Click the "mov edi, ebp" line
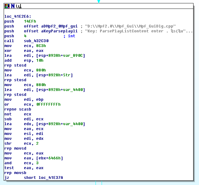Image resolution: width=199 pixels, height=185 pixels. click(24, 100)
